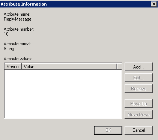Click the Move Up button
The width and height of the screenshot is (158, 140).
[138, 104]
